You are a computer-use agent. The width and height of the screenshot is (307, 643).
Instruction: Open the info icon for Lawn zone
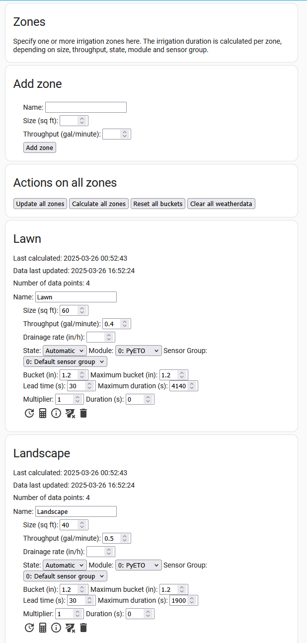[x=56, y=413]
